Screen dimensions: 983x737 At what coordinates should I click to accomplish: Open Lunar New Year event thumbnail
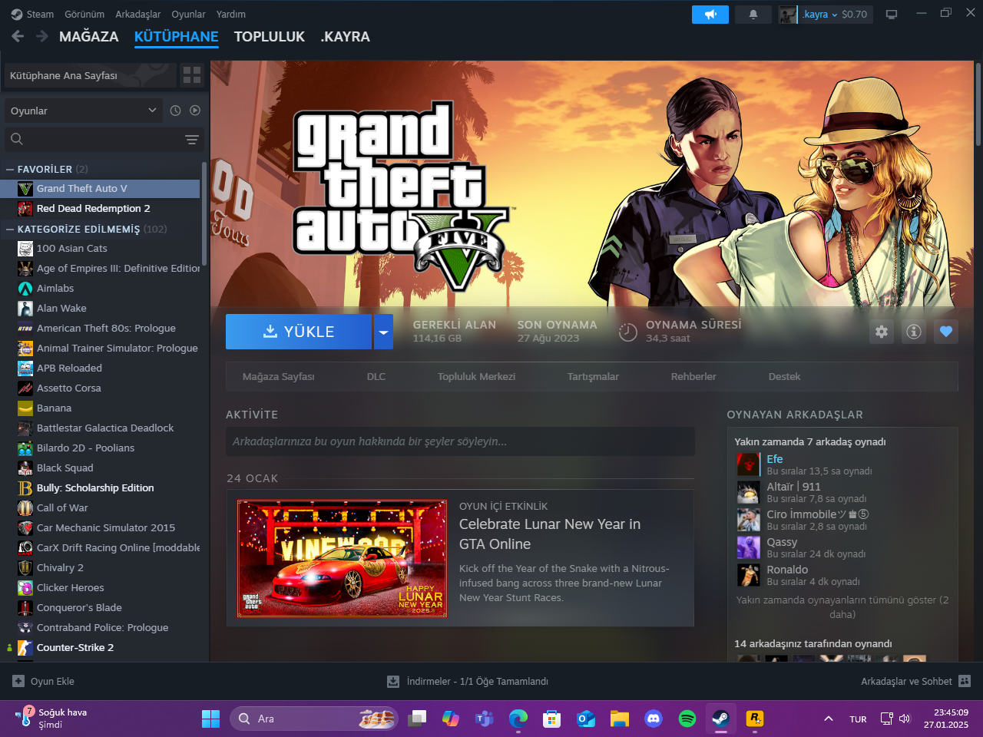click(342, 558)
